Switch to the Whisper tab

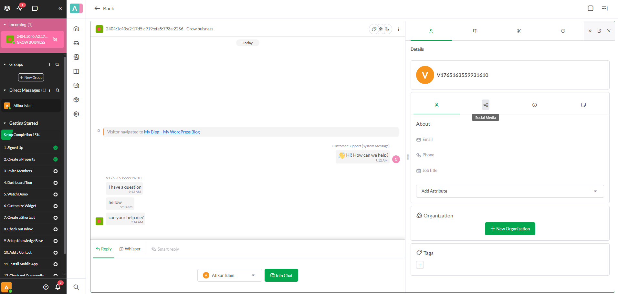(130, 249)
